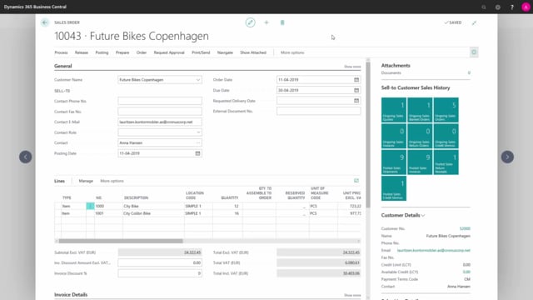Expand page with the pop-out arrow icon
The width and height of the screenshot is (533, 300).
474,22
